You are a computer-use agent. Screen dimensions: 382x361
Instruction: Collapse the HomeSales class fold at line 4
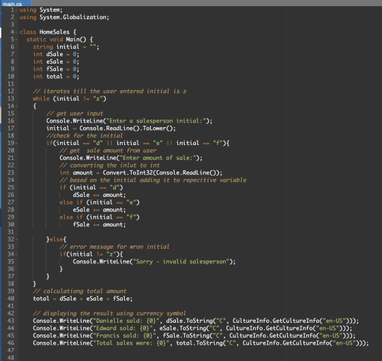(x=16, y=32)
